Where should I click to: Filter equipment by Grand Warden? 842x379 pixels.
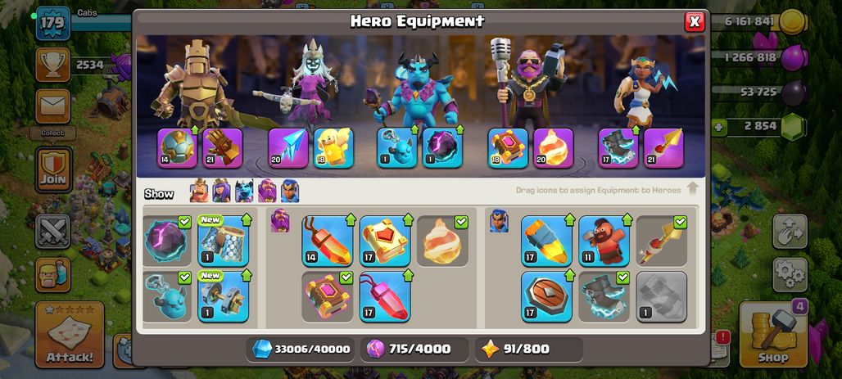(x=267, y=190)
